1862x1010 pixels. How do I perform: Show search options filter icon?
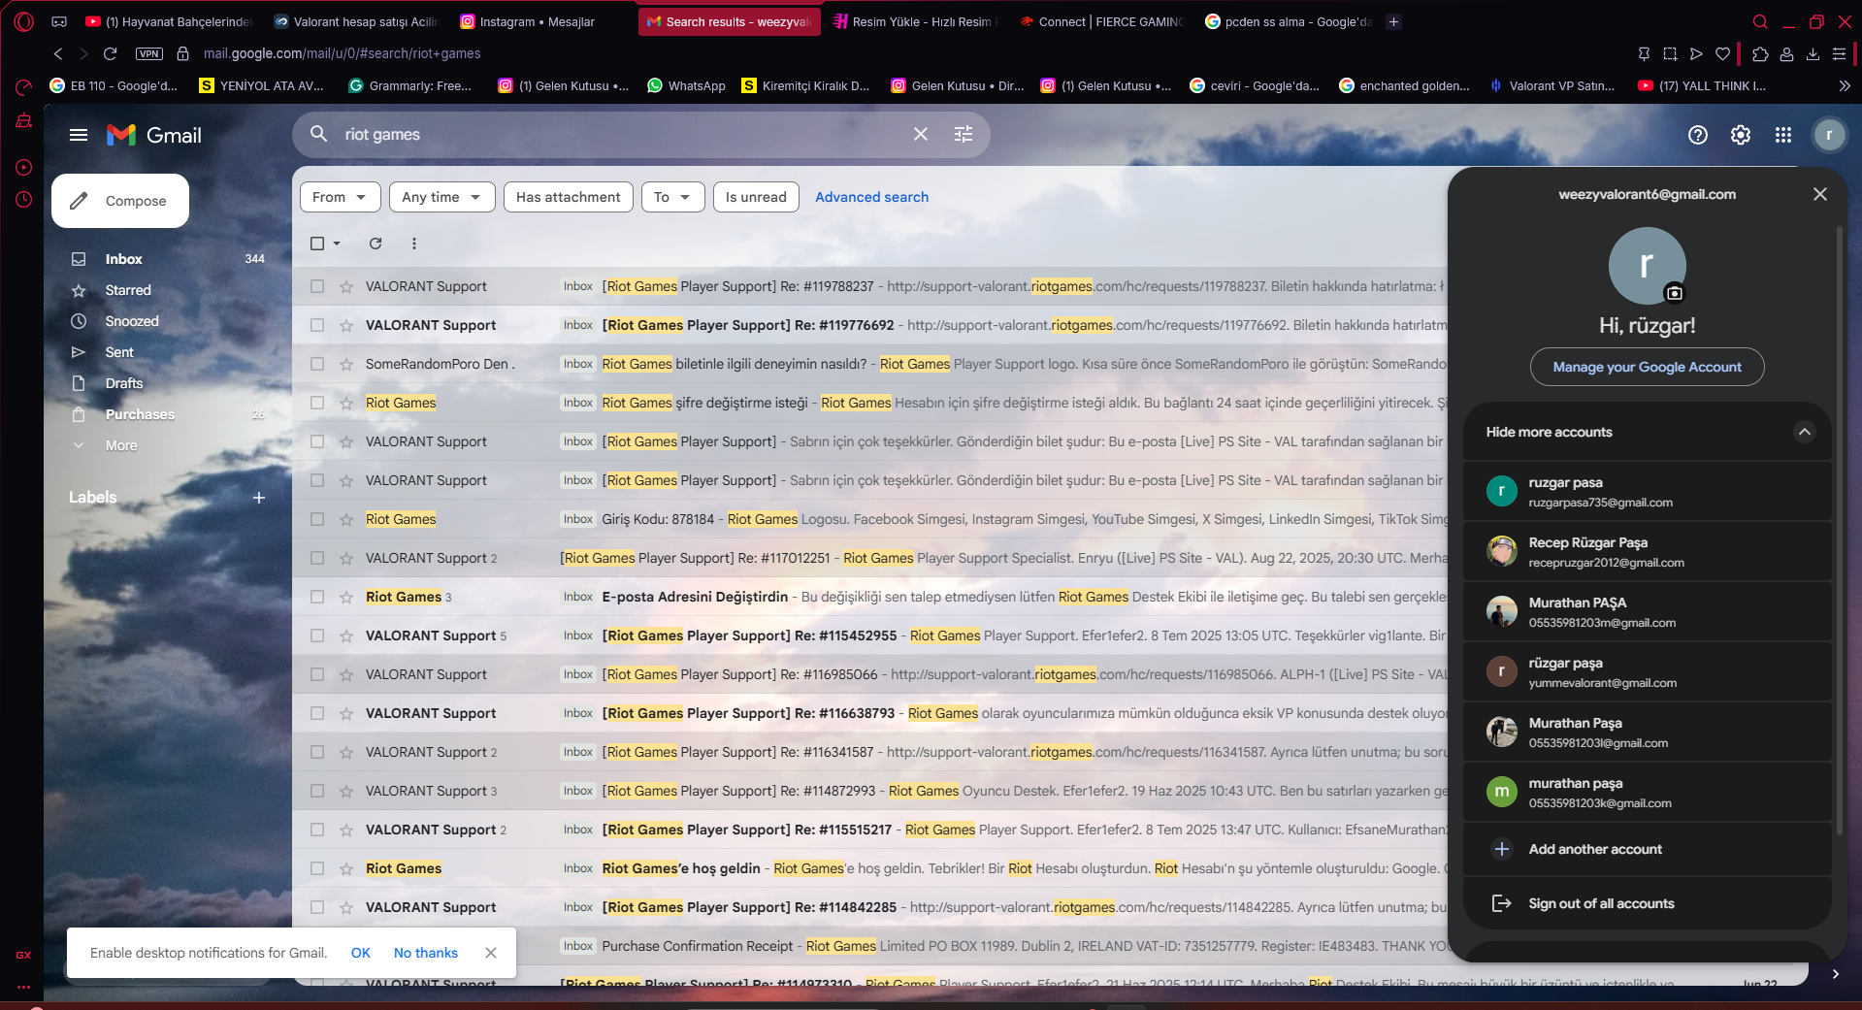[964, 134]
